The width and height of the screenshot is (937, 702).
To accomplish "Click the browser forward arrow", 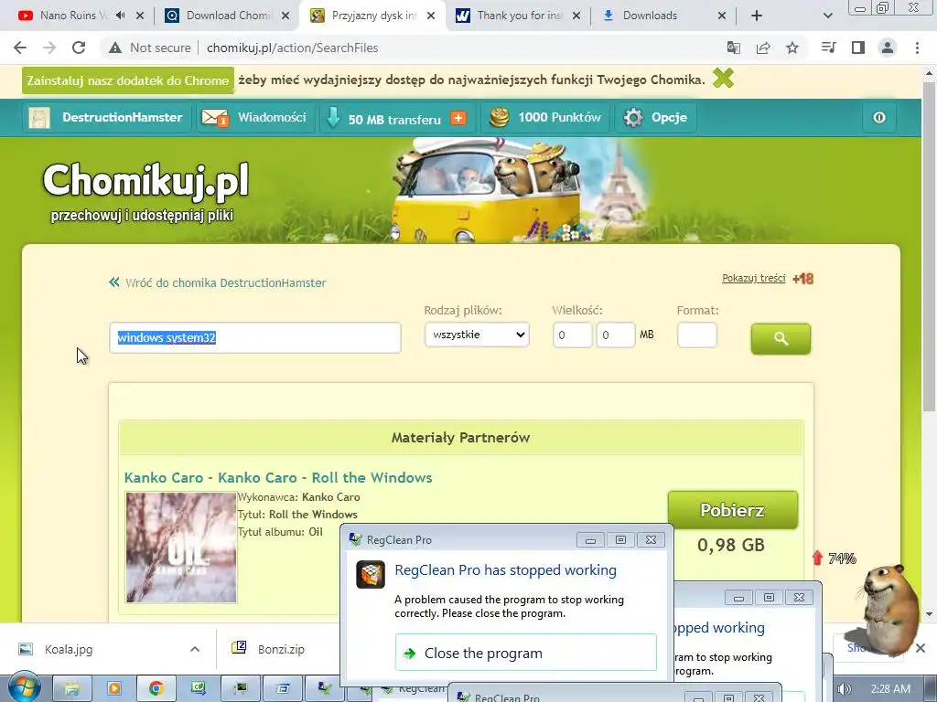I will pyautogui.click(x=49, y=48).
